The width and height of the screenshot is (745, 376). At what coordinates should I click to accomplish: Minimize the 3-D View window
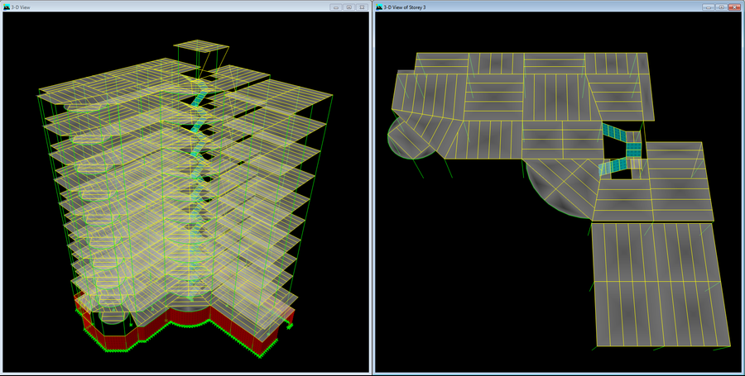[335, 7]
